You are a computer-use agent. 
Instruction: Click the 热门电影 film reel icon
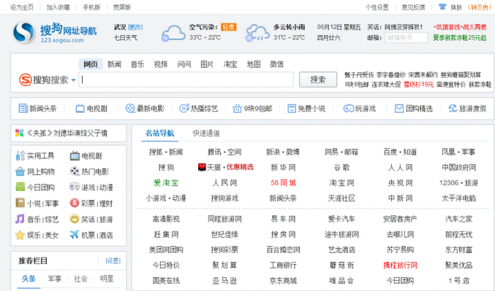pyautogui.click(x=75, y=171)
